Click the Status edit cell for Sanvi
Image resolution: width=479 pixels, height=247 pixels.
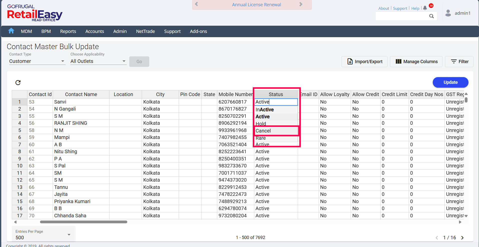276,102
